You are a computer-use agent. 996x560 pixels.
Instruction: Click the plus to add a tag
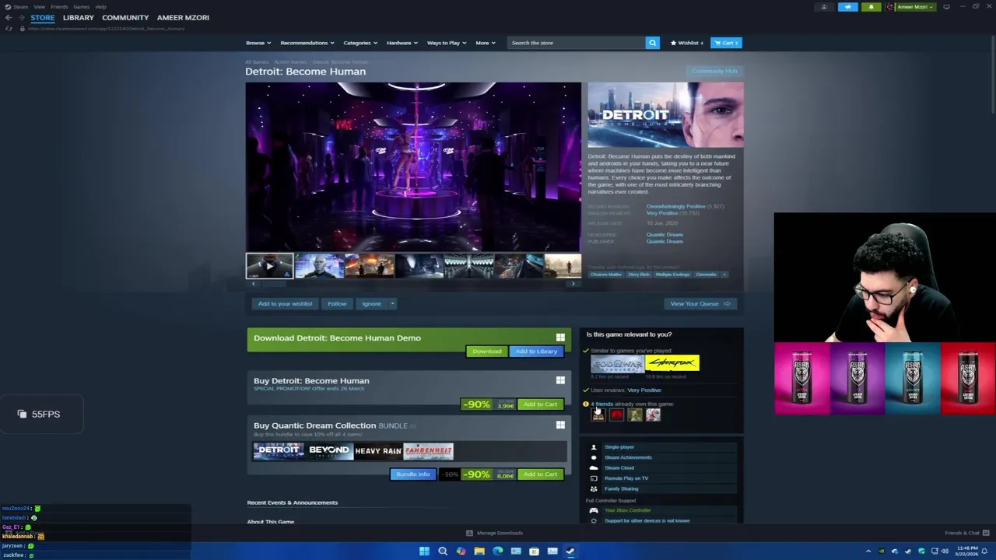click(x=724, y=275)
